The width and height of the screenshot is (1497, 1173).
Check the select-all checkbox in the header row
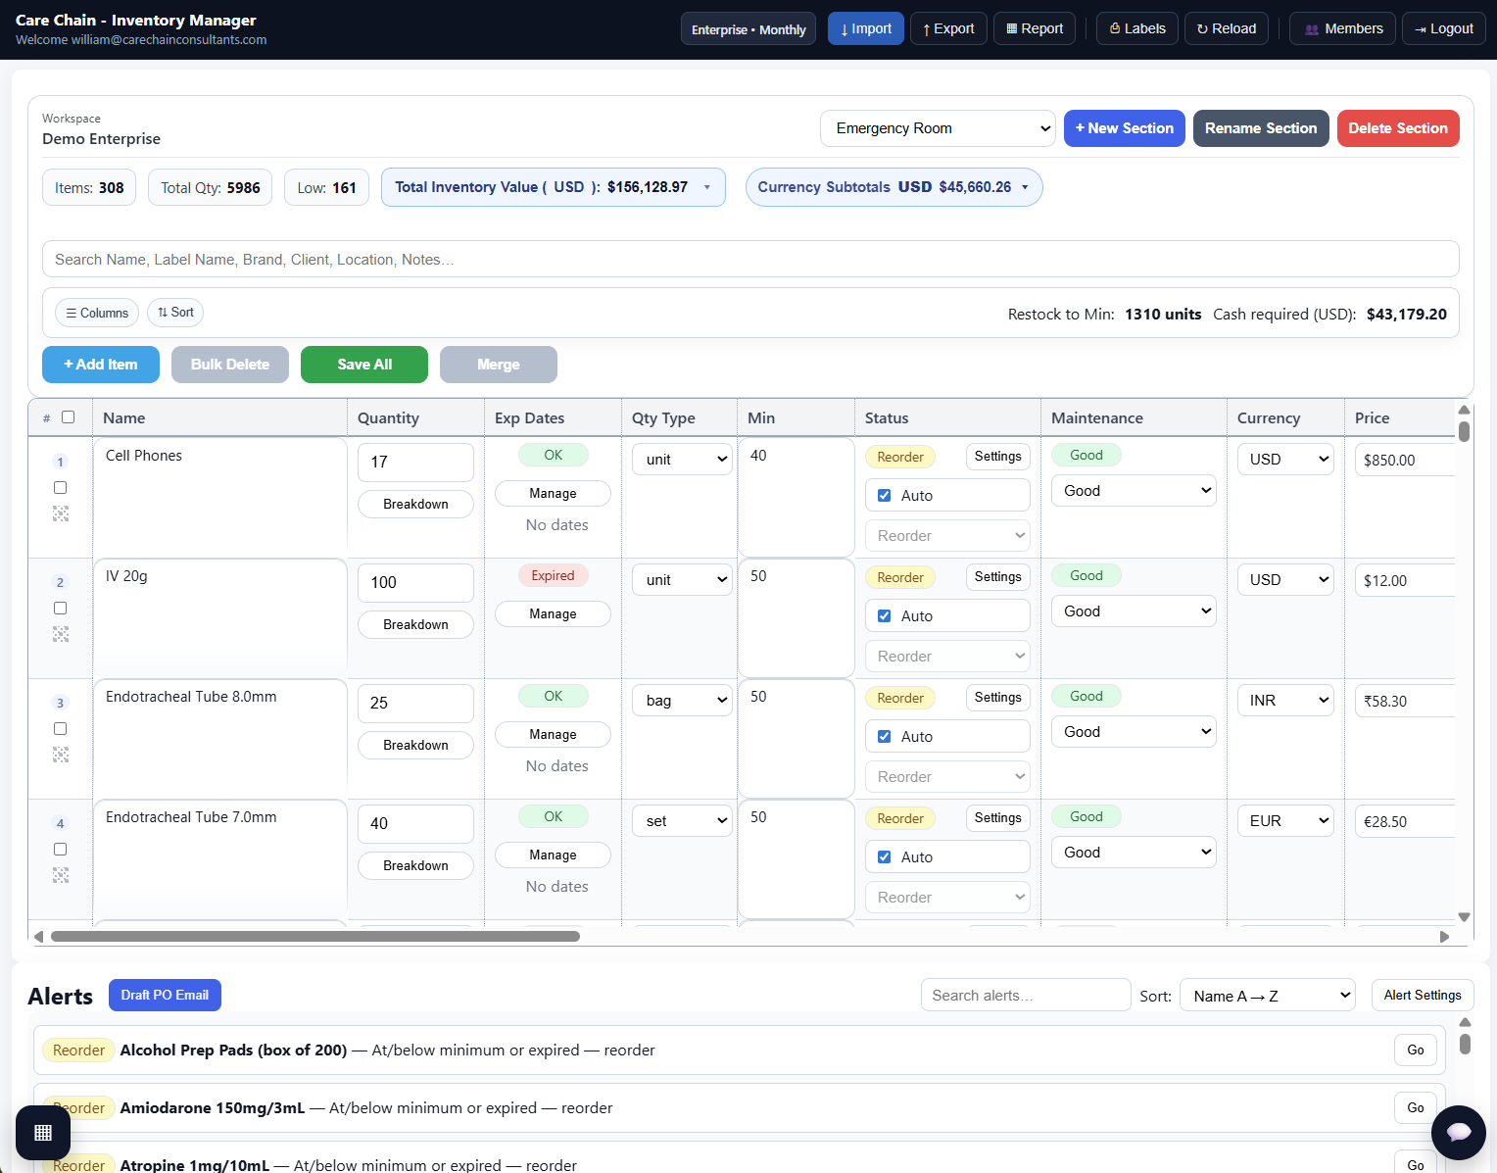tap(69, 416)
